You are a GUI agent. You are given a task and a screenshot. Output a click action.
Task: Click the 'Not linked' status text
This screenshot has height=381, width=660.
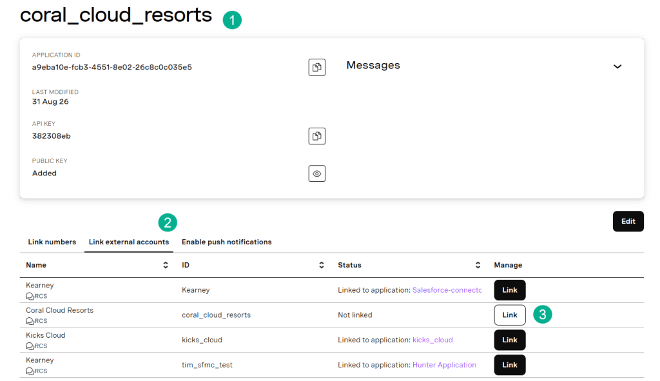[x=355, y=315]
